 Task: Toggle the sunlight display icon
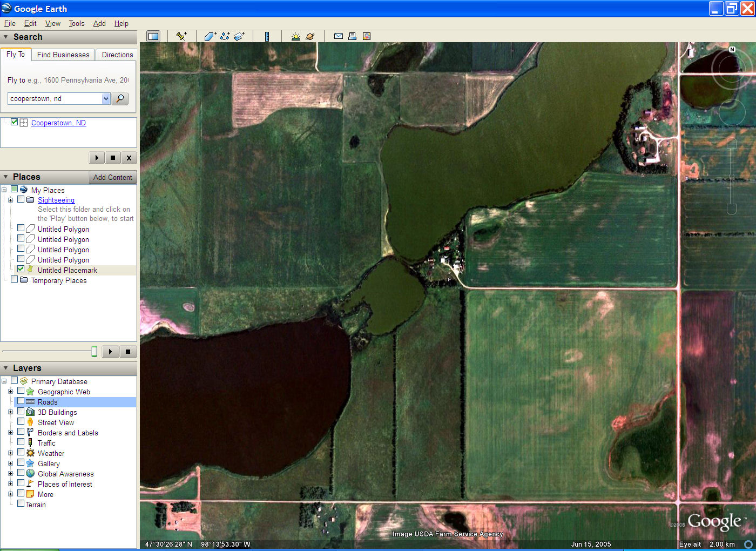tap(295, 36)
